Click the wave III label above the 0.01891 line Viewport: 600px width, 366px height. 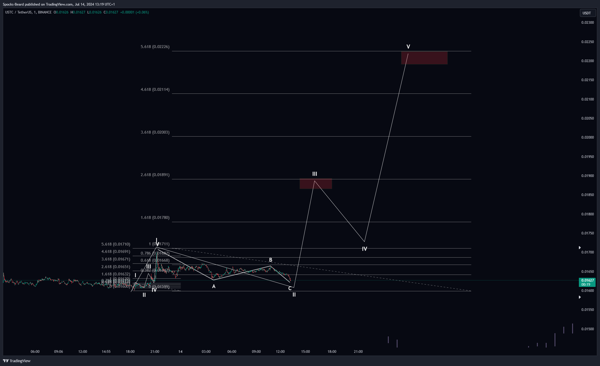point(315,174)
